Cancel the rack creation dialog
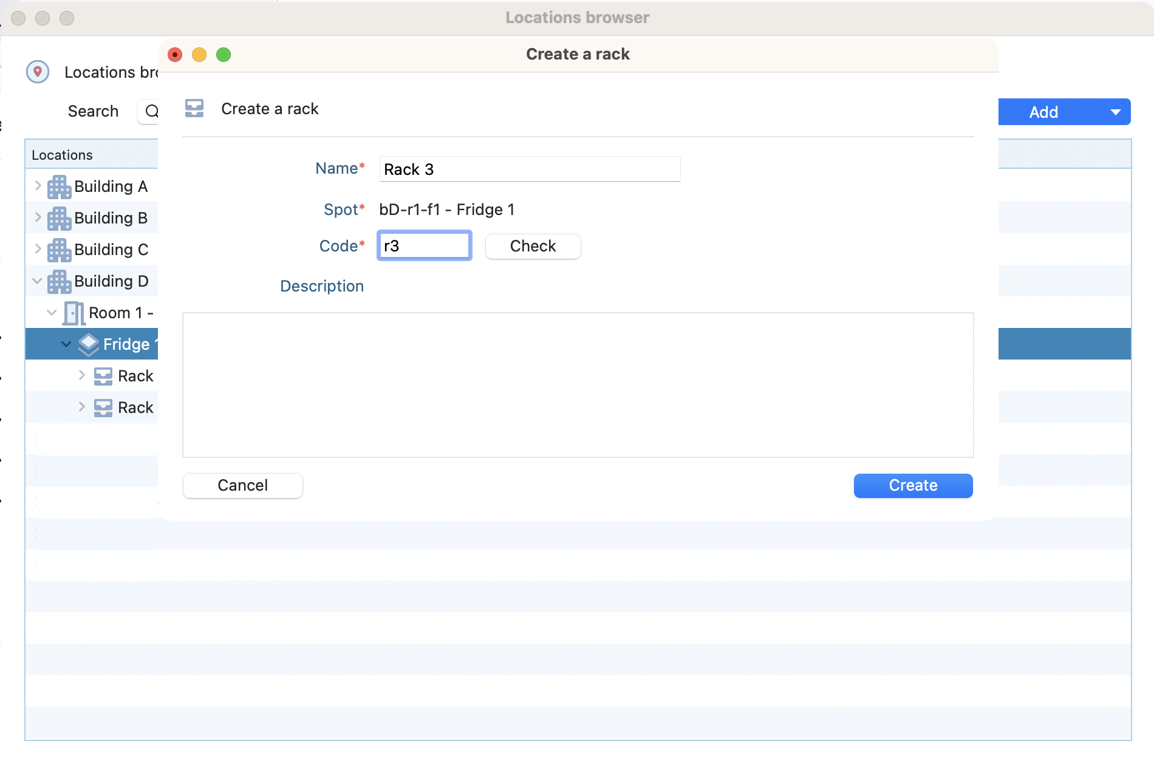Viewport: 1154px width, 764px height. (x=242, y=485)
